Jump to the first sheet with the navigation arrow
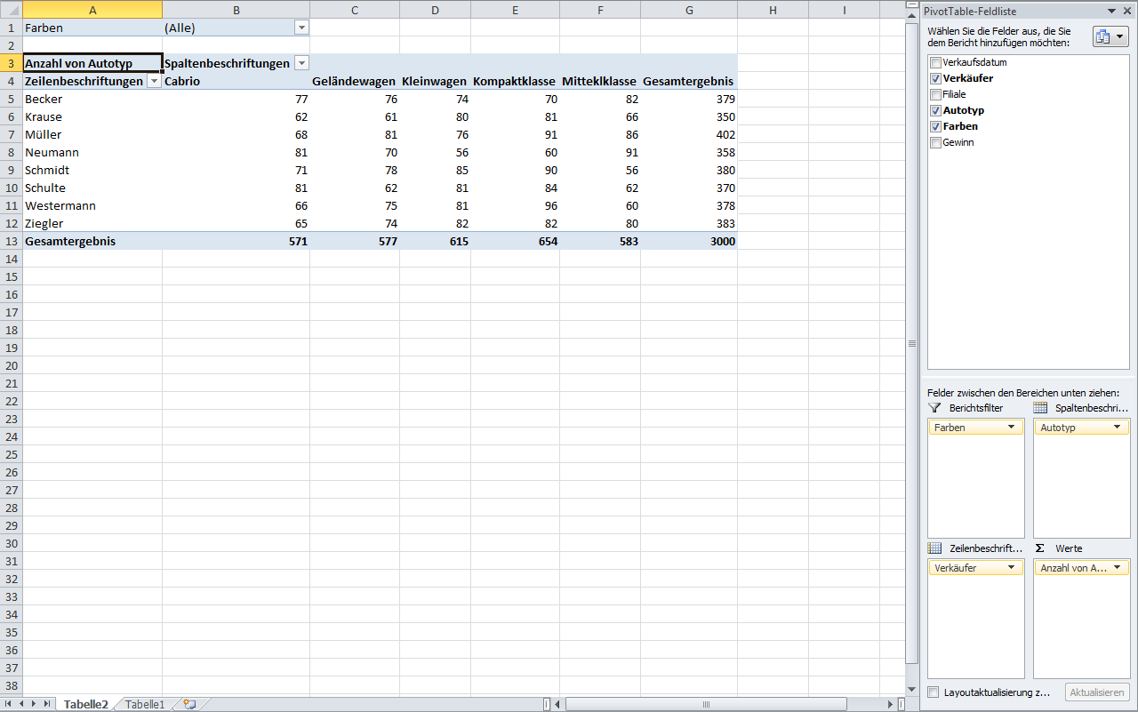Viewport: 1138px width, 712px height. [x=9, y=704]
